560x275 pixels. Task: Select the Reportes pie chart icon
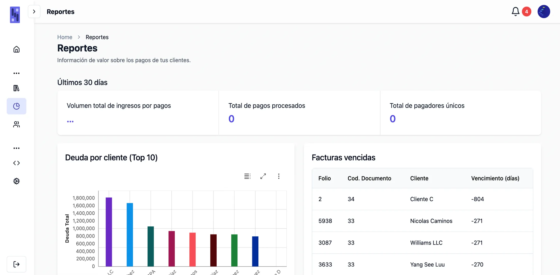click(17, 106)
